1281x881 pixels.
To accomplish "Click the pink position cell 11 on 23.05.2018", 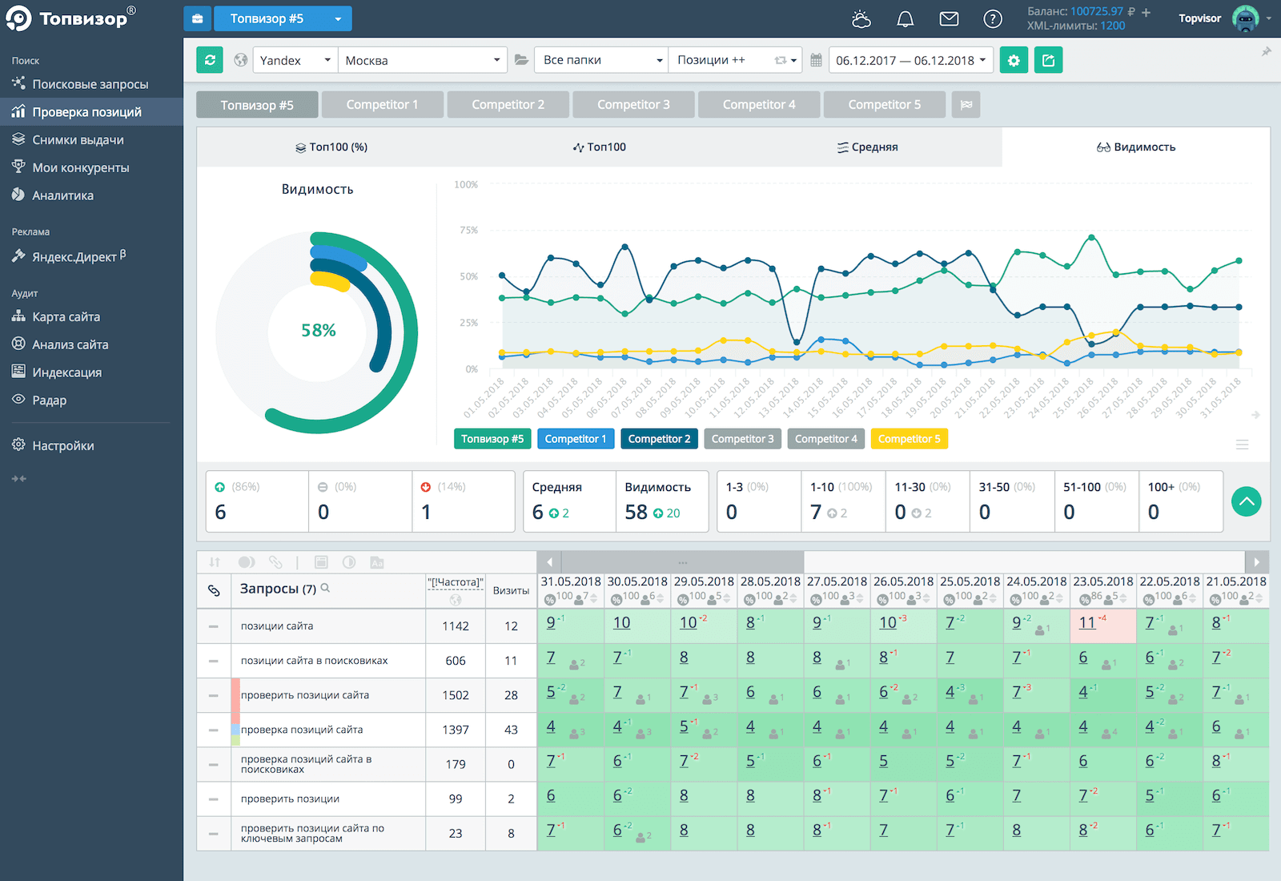I will click(1103, 626).
